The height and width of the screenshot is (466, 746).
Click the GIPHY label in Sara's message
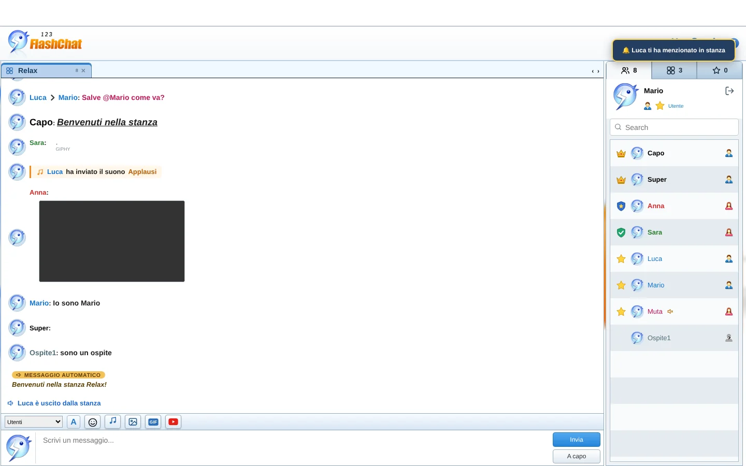coord(63,149)
